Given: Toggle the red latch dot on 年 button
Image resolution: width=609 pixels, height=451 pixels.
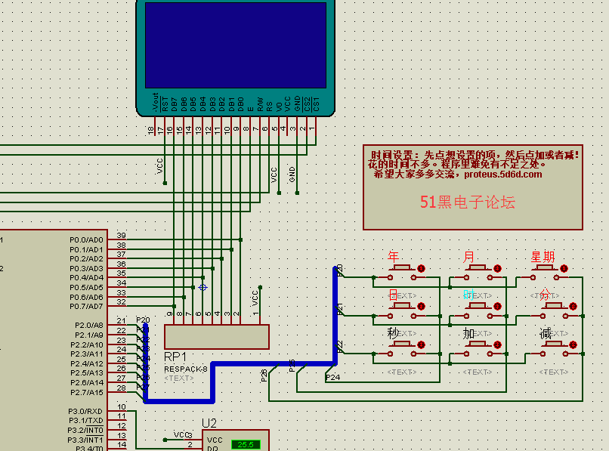Looking at the screenshot, I should pos(421,268).
